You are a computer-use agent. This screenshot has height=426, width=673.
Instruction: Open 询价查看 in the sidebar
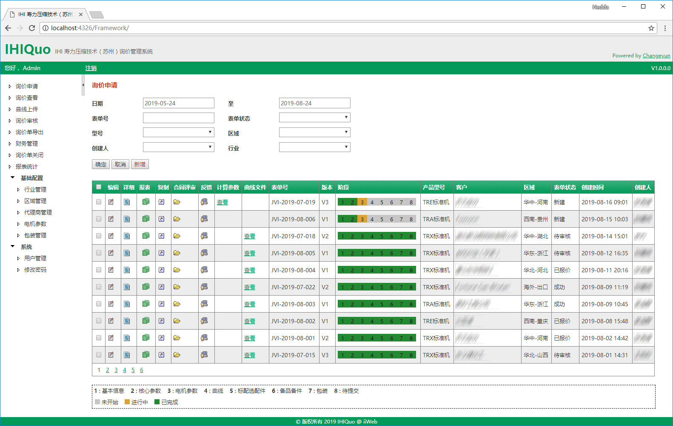coord(27,98)
